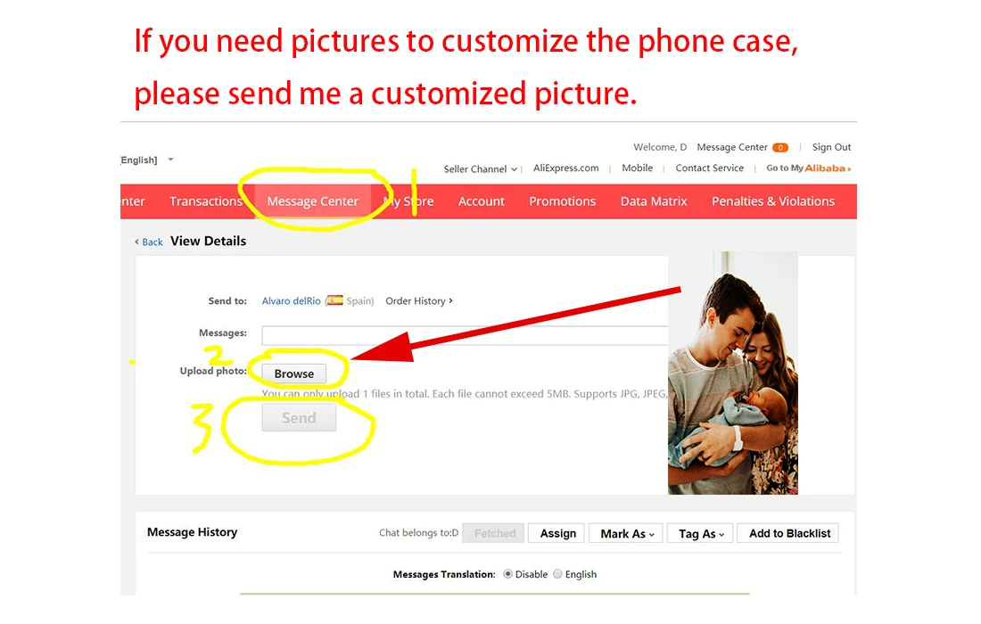Open Penalties & Violations tab
This screenshot has width=981, height=624.
pos(772,201)
